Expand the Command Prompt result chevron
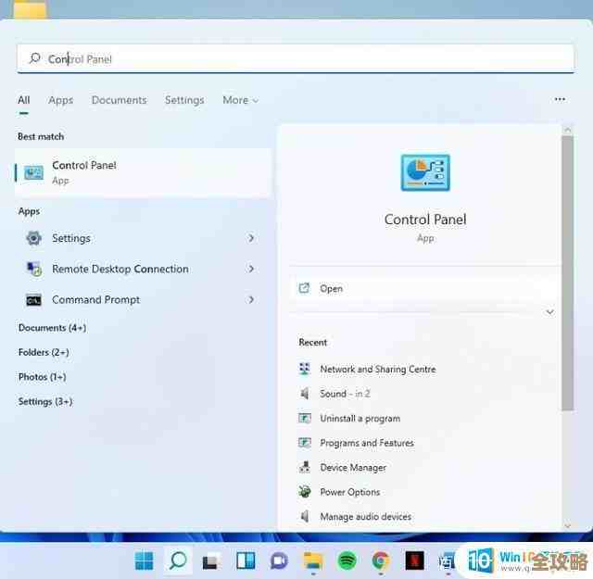 [x=251, y=300]
